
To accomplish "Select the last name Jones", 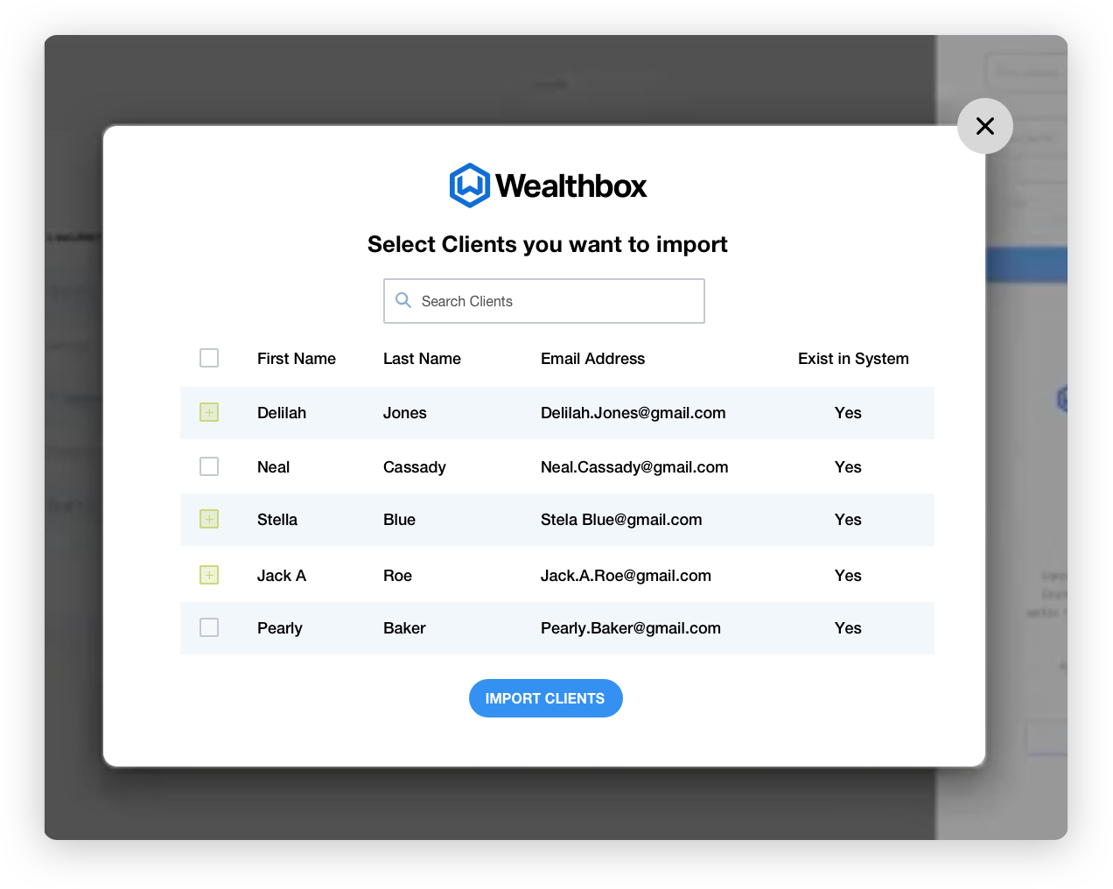I will click(405, 413).
